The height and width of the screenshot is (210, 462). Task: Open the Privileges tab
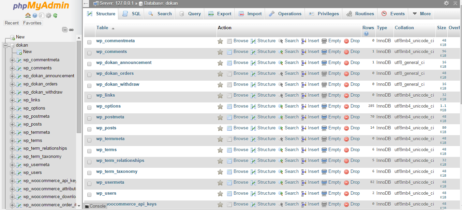[x=324, y=14]
